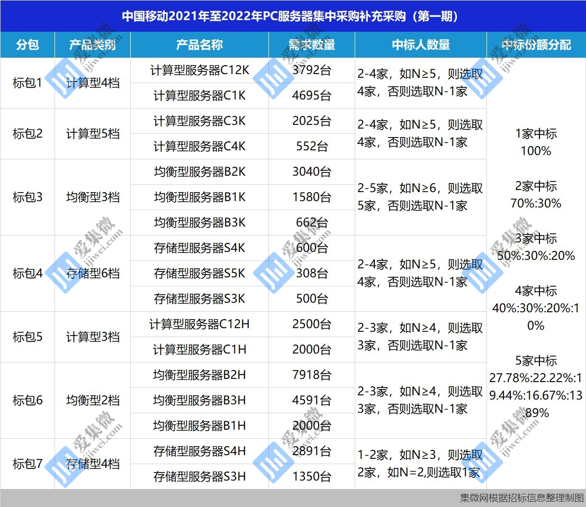
Task: Select the 中标人数量 column header
Action: pyautogui.click(x=421, y=44)
